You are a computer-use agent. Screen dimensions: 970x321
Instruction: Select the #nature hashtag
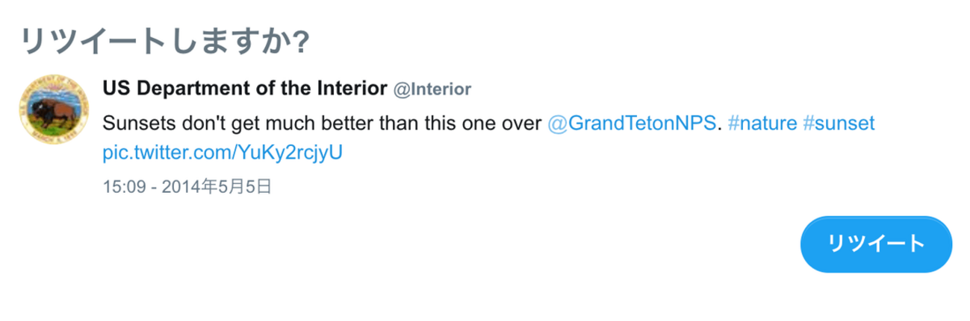[760, 122]
